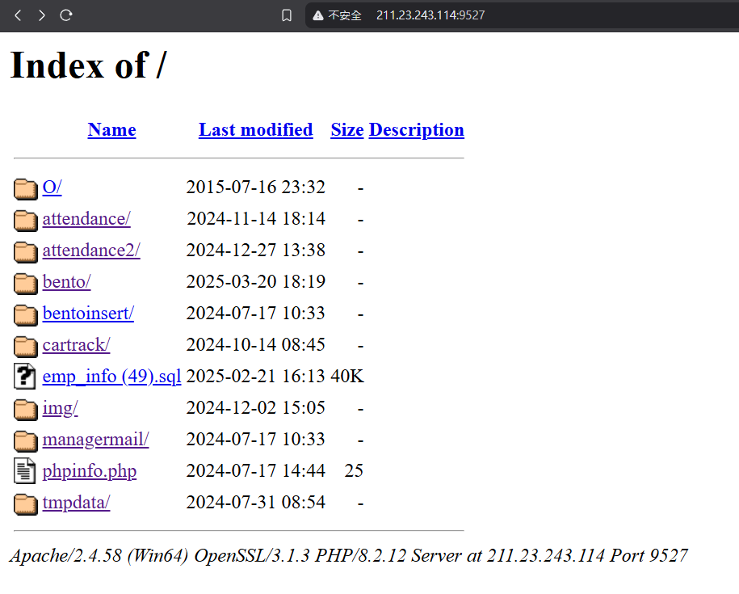
Task: Click the date 2024-07-17 14:44
Action: pos(255,471)
